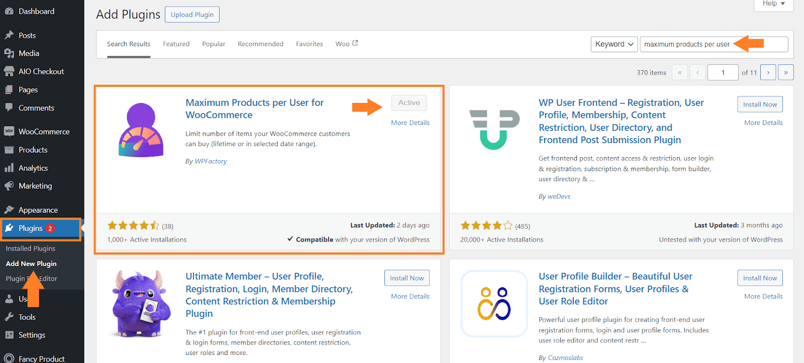This screenshot has height=363, width=804.
Task: Click the "370 items" count text
Action: click(651, 73)
